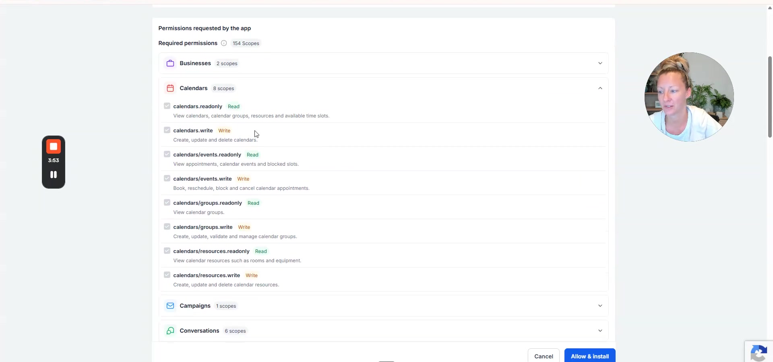
Task: Click 'View calendar groups.' description
Action: [199, 212]
